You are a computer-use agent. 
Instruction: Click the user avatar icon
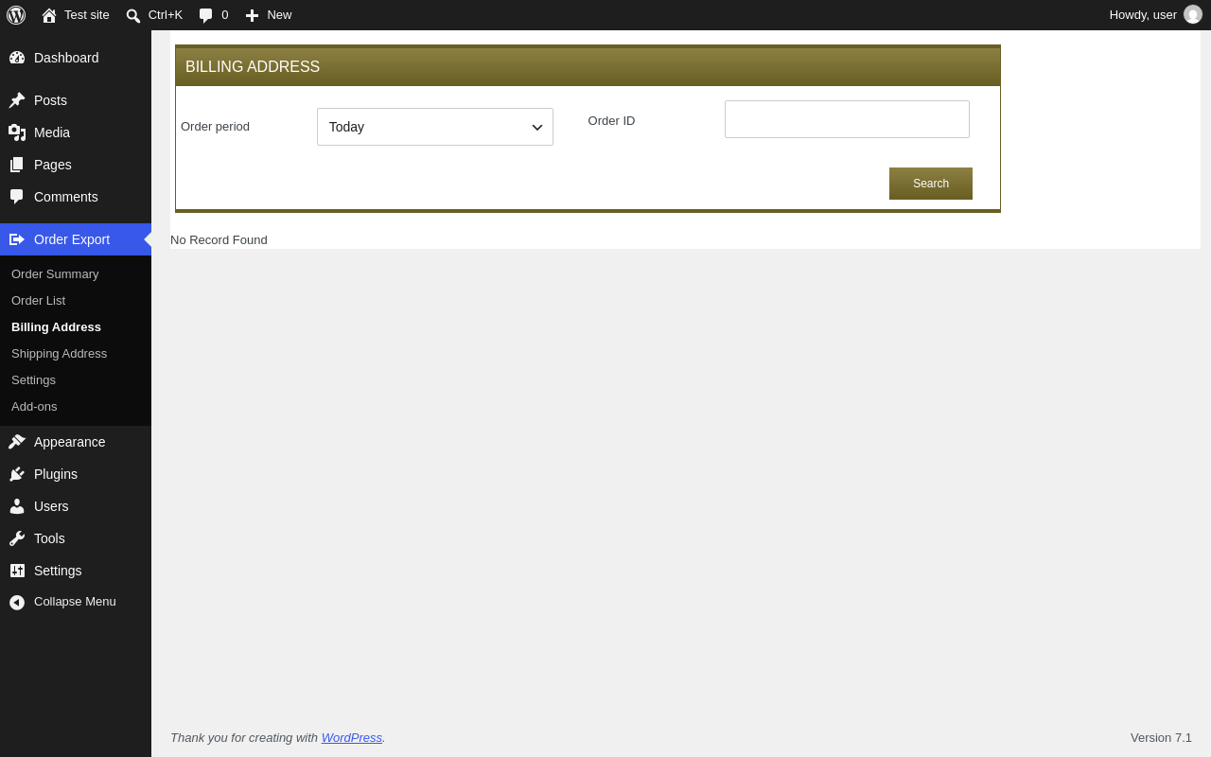[1193, 14]
